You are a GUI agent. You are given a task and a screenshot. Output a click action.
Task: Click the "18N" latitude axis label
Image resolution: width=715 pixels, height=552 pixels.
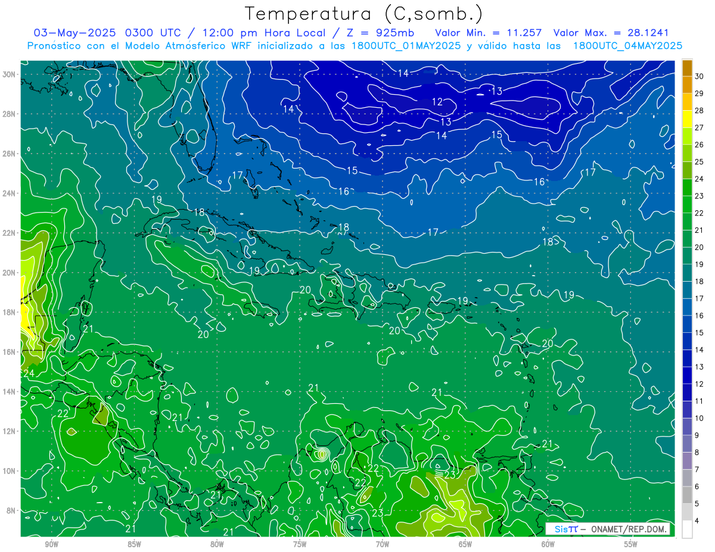(x=9, y=312)
